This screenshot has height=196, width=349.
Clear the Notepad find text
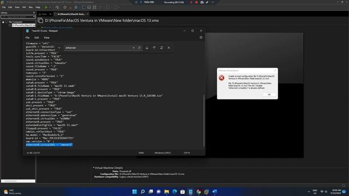coord(134,47)
